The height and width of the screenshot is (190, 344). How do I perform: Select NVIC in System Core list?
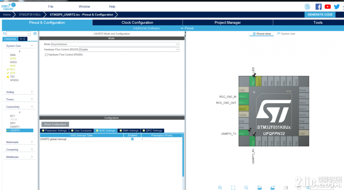click(x=13, y=66)
